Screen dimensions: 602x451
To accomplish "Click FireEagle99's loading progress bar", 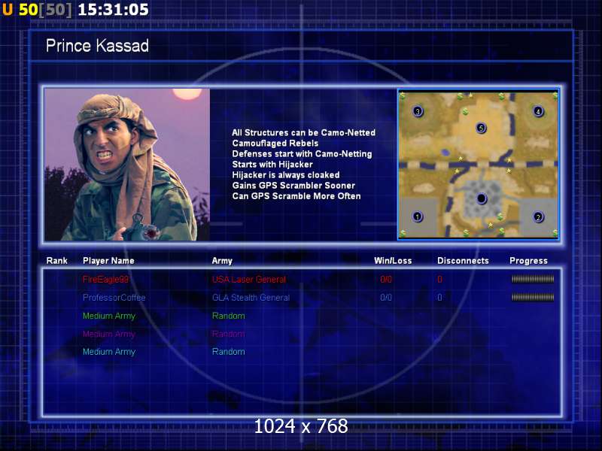I will [x=533, y=279].
